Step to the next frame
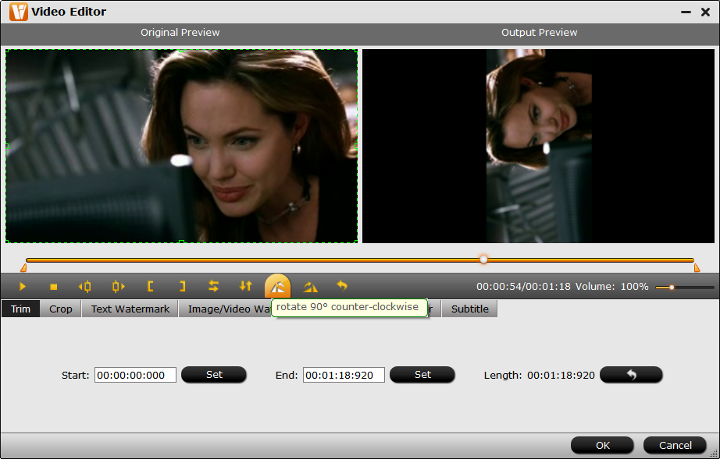Viewport: 720px width, 459px height. pyautogui.click(x=118, y=287)
